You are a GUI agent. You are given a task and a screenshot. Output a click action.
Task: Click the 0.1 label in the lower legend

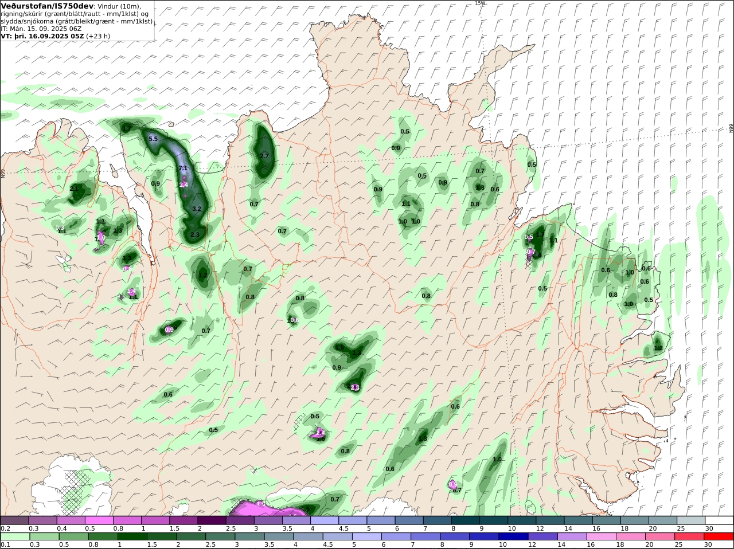tap(5, 544)
